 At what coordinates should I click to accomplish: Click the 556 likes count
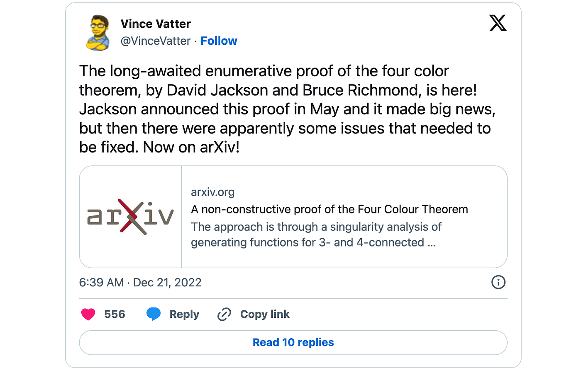pos(115,314)
